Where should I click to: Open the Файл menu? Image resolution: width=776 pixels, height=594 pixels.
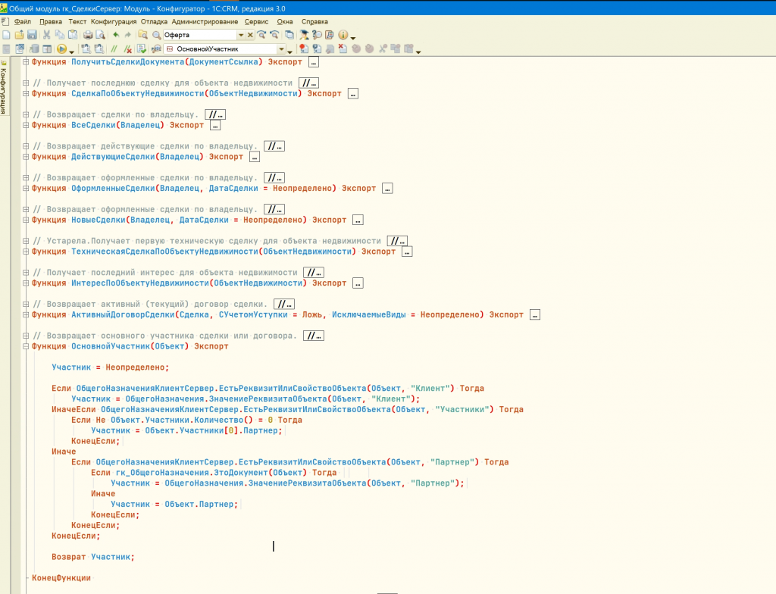(22, 21)
